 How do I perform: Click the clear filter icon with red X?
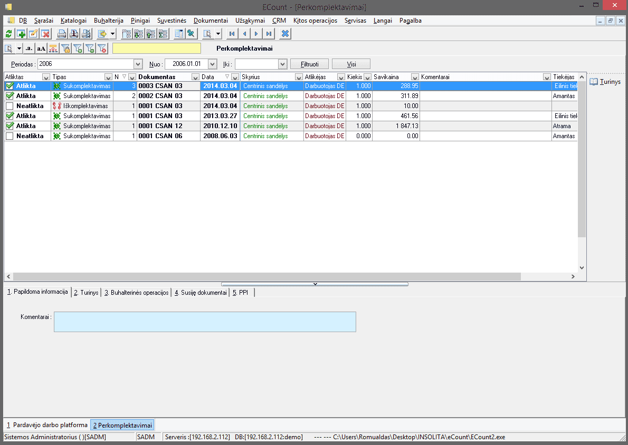pos(102,49)
